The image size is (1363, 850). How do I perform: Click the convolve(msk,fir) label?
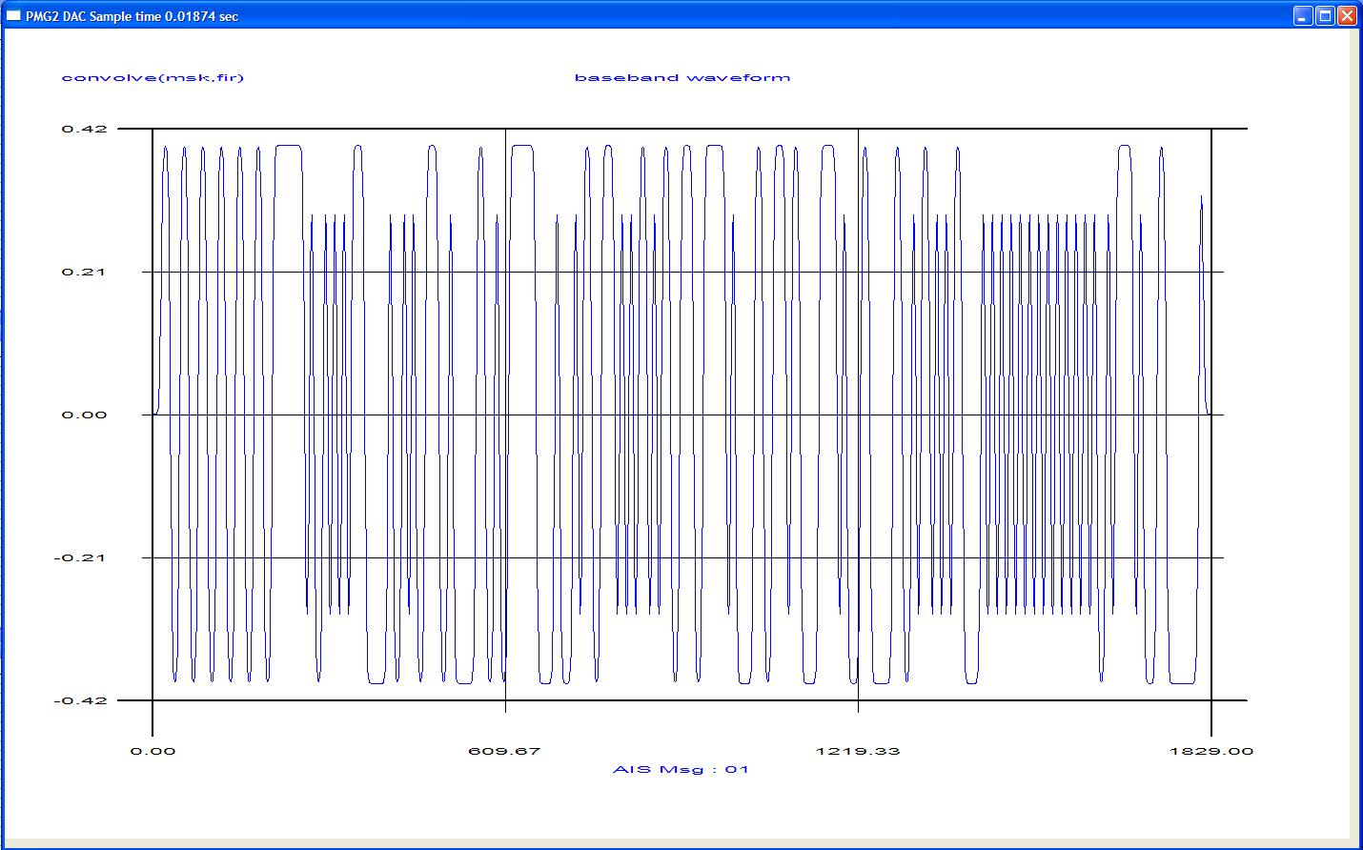153,77
